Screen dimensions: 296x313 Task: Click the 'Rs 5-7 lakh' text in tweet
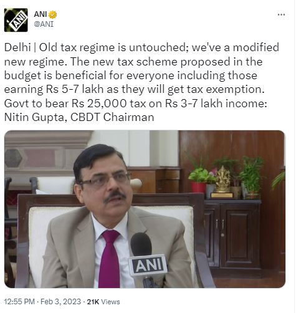point(75,89)
